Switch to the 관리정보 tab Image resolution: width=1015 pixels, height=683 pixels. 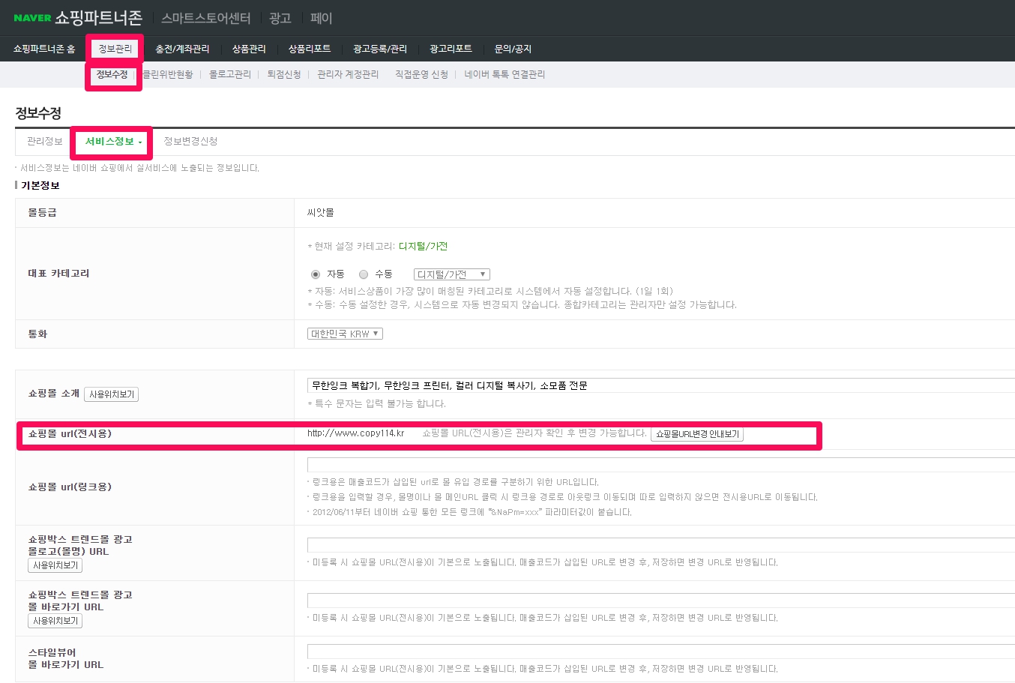[x=45, y=142]
